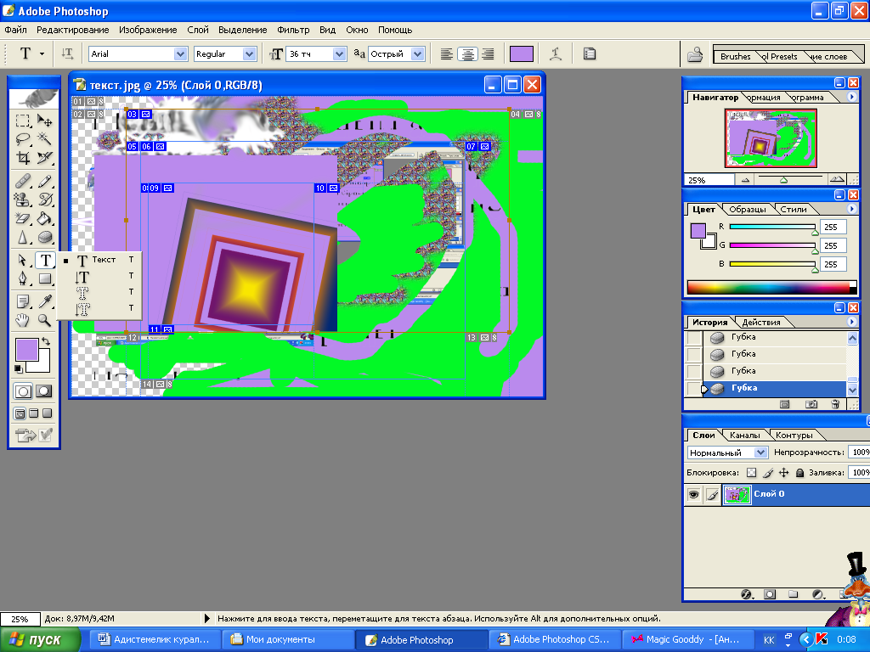
Task: Select the Hand tool
Action: coord(23,320)
